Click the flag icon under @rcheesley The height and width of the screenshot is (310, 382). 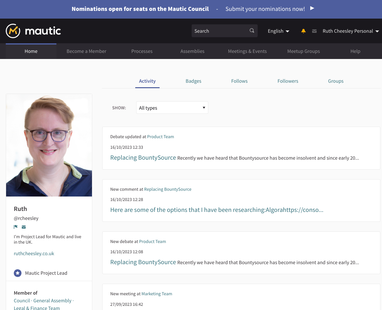[16, 227]
